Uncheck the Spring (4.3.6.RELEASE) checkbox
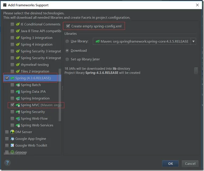 7,78
